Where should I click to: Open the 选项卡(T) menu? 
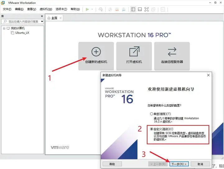point(61,9)
